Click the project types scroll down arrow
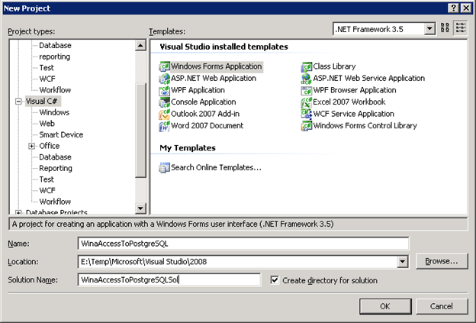476x323 pixels. tap(140, 208)
